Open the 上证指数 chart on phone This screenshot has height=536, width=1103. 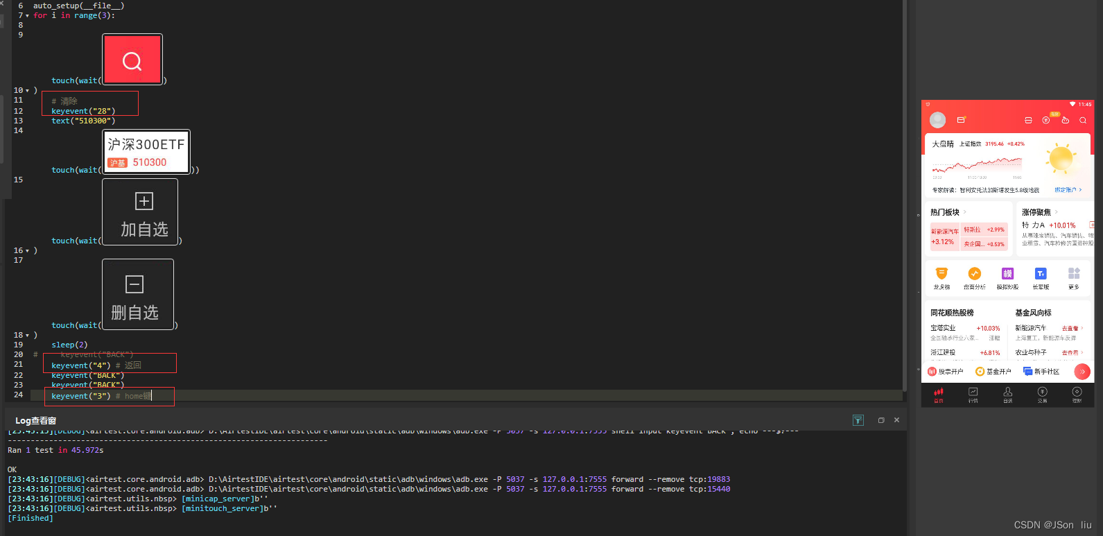click(x=977, y=166)
